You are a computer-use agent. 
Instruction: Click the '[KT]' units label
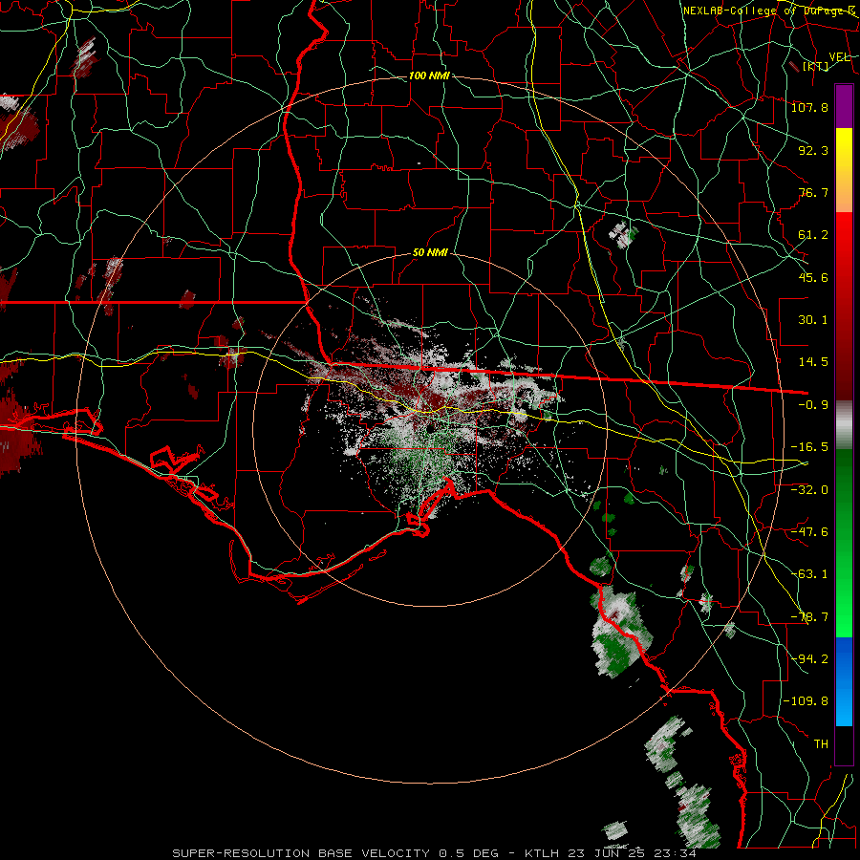(816, 66)
